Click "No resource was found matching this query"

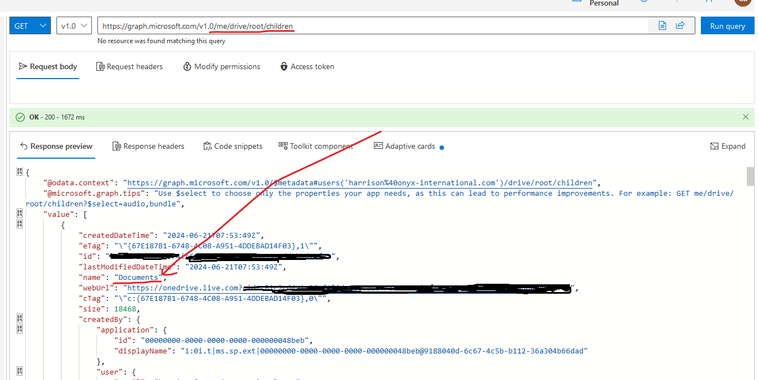162,41
